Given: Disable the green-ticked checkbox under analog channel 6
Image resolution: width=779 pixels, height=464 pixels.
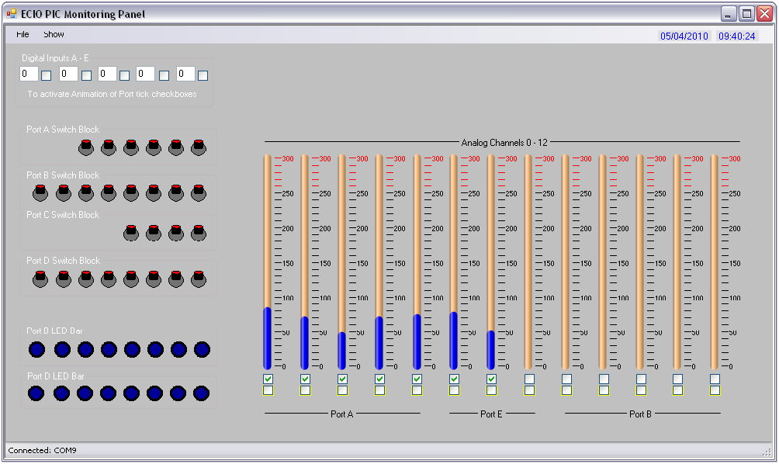Looking at the screenshot, I should (x=491, y=379).
